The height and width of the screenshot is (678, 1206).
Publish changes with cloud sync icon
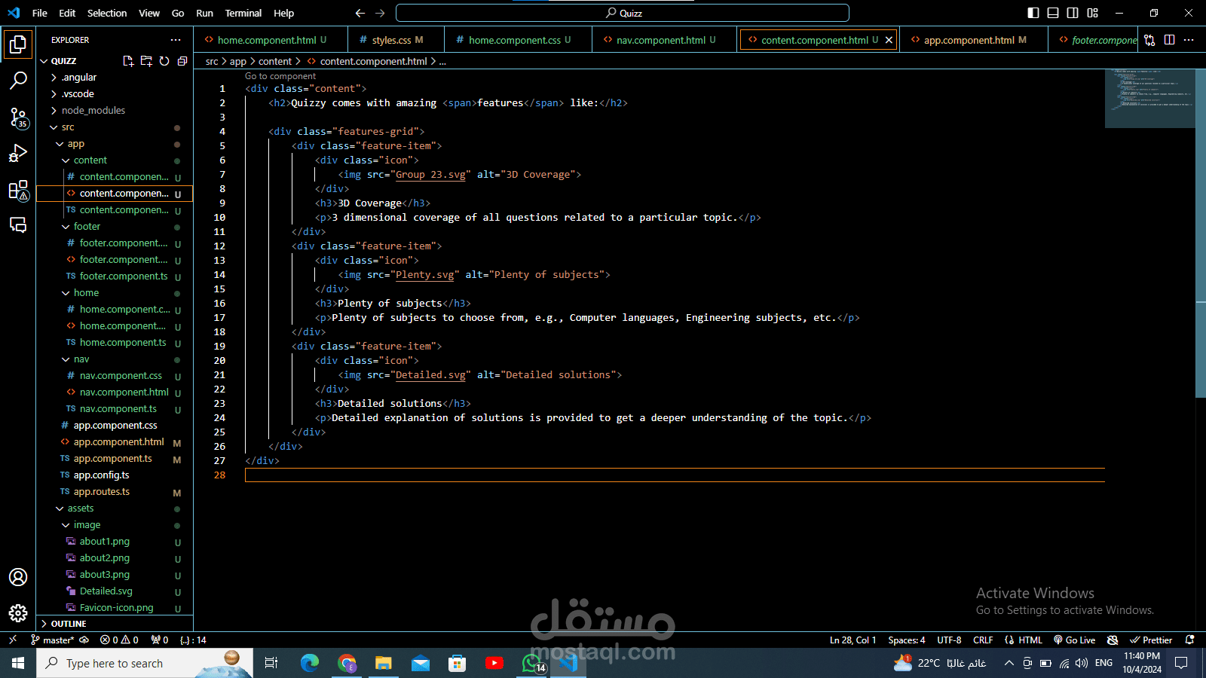pos(84,640)
